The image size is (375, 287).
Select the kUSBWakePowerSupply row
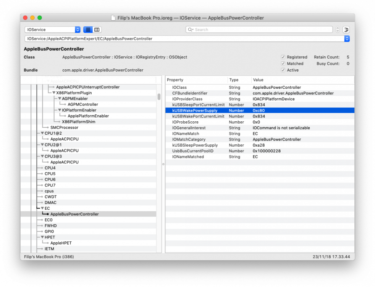coord(260,111)
